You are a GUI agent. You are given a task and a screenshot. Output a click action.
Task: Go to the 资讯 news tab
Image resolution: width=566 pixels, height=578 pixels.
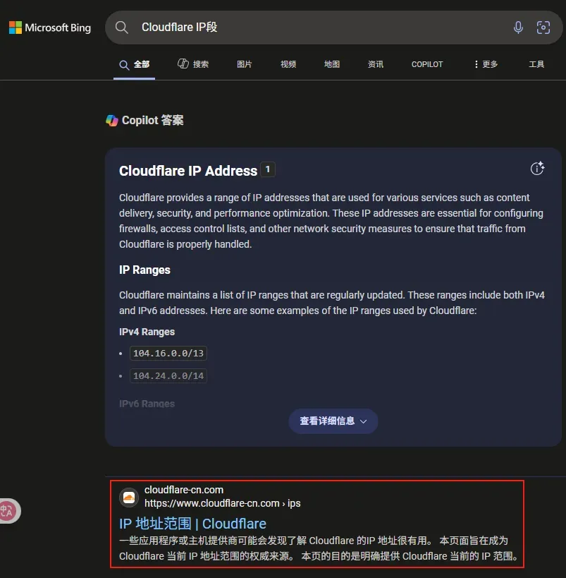point(376,64)
